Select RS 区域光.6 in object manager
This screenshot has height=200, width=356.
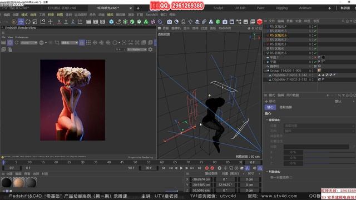pos(278,36)
